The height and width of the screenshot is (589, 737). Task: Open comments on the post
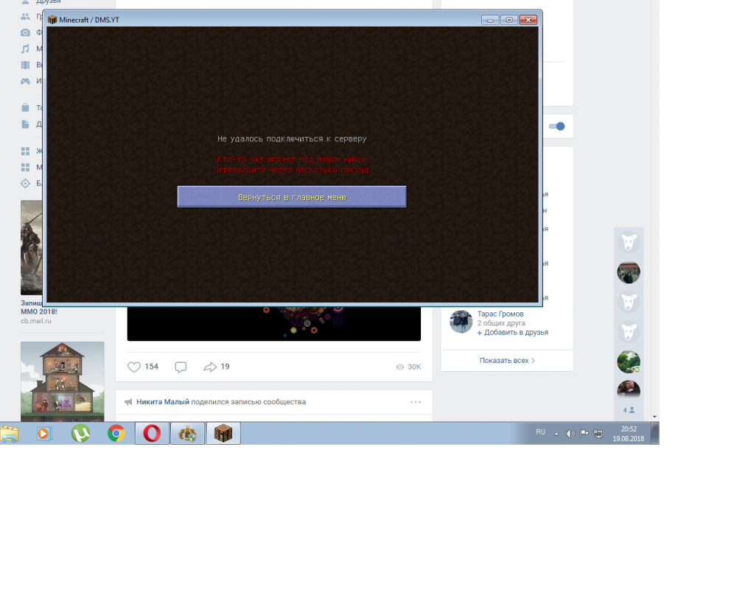181,367
